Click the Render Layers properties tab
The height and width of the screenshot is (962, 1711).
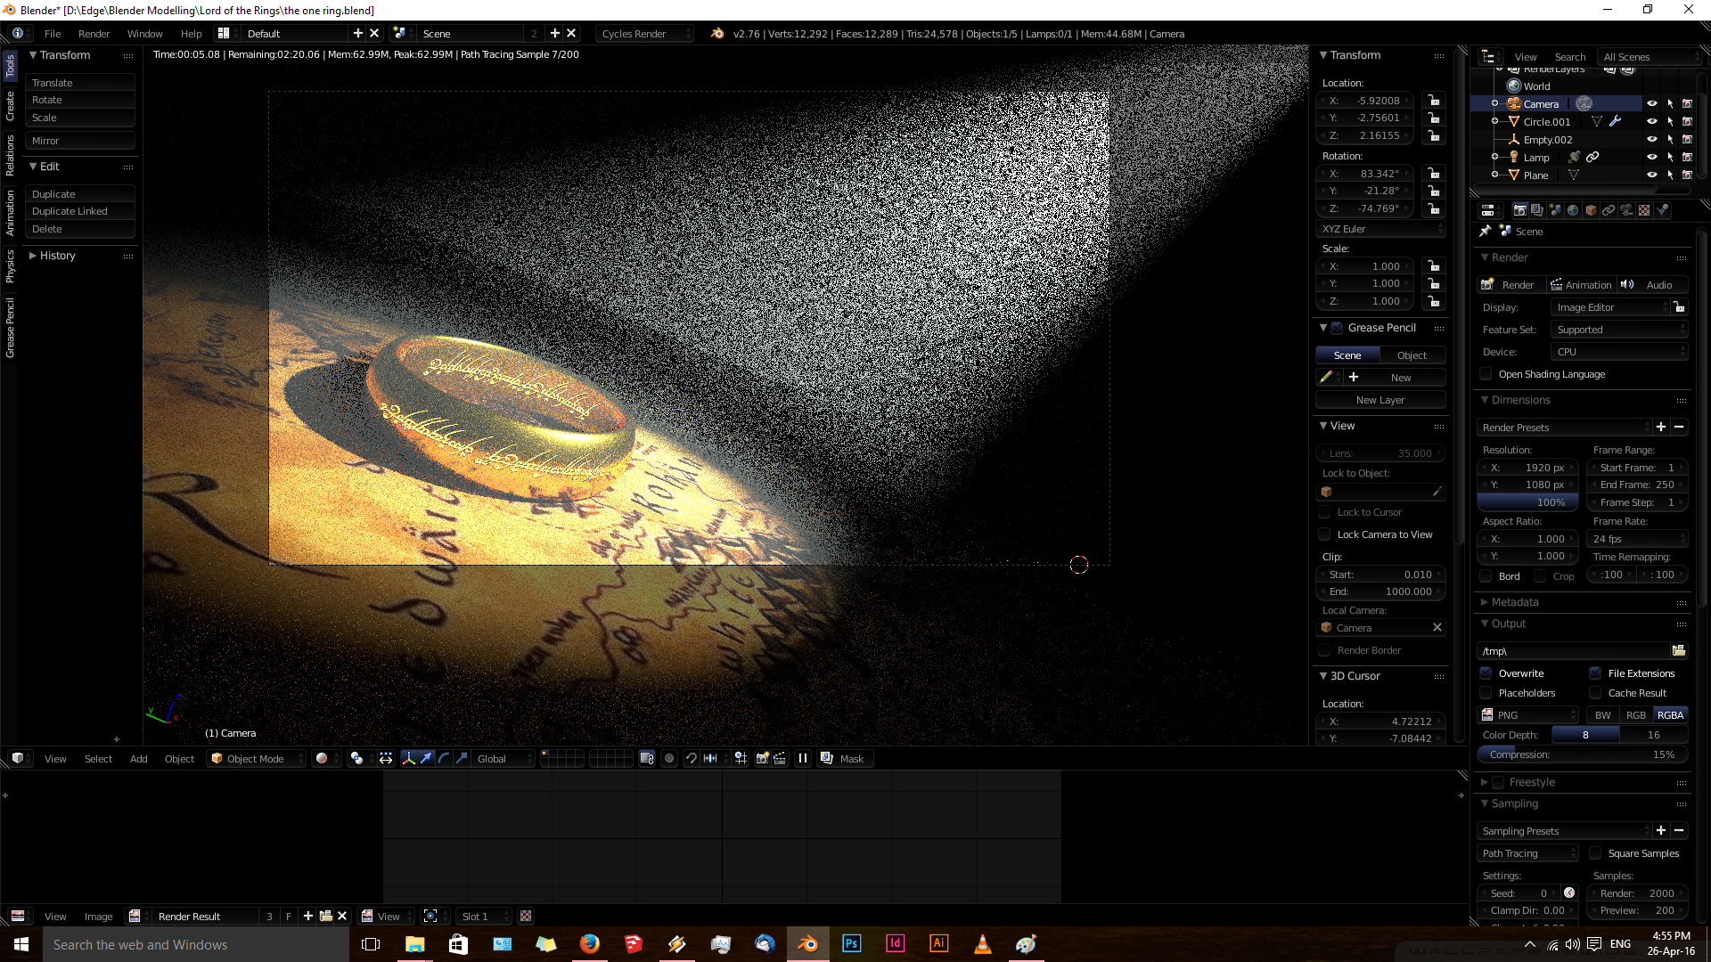pyautogui.click(x=1537, y=210)
